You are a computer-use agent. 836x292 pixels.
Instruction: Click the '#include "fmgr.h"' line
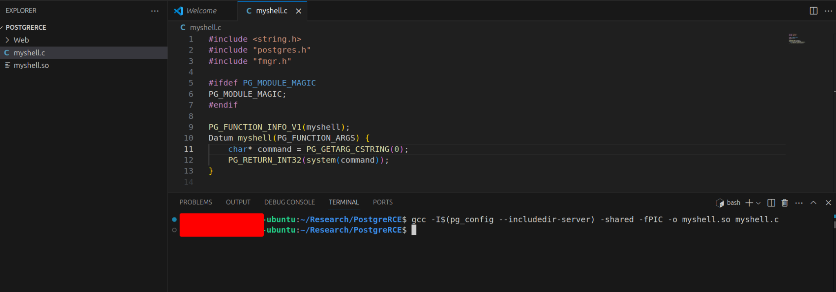(x=250, y=61)
